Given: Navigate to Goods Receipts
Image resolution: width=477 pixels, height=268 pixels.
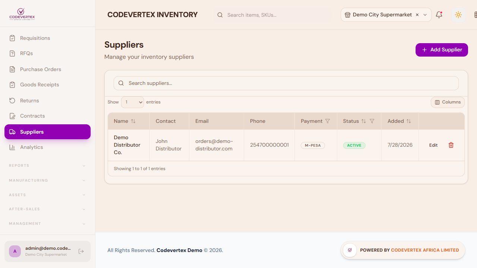Looking at the screenshot, I should (47, 84).
